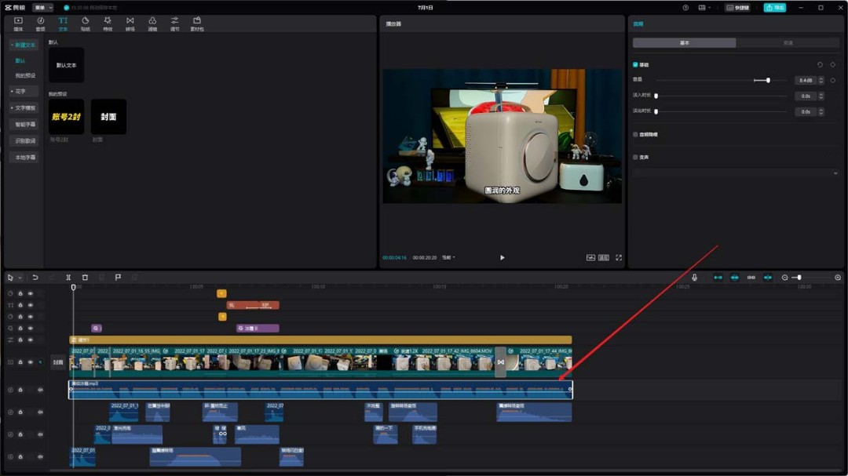
Task: Click the 快捷键 shortcuts button
Action: pyautogui.click(x=737, y=7)
